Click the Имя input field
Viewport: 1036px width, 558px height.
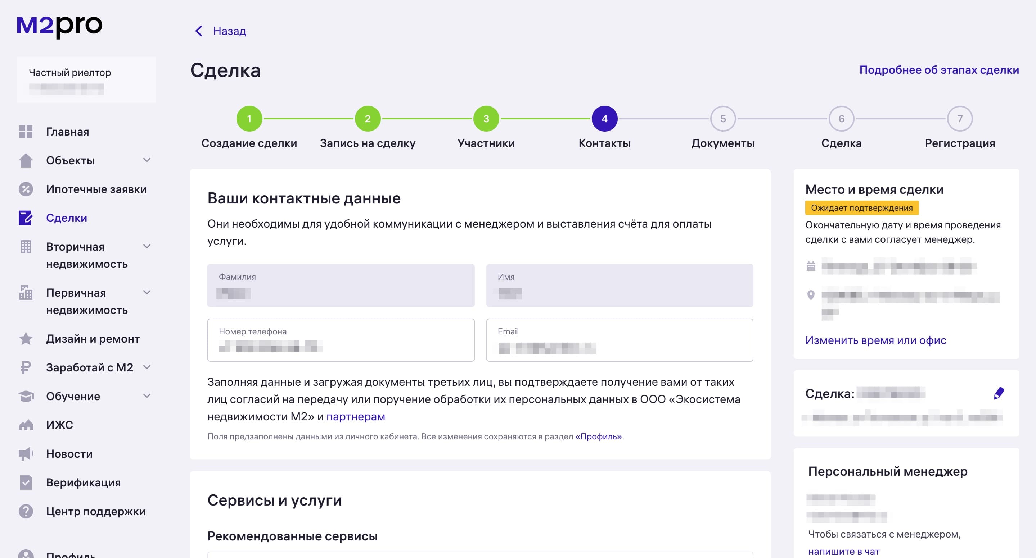point(620,285)
